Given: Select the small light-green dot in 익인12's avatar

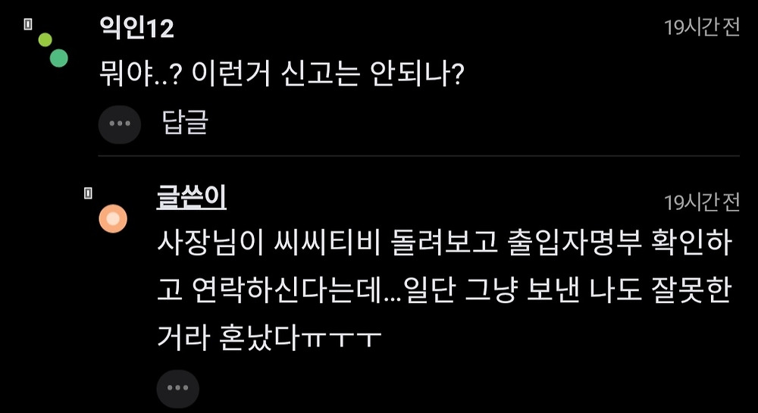Looking at the screenshot, I should click(45, 39).
